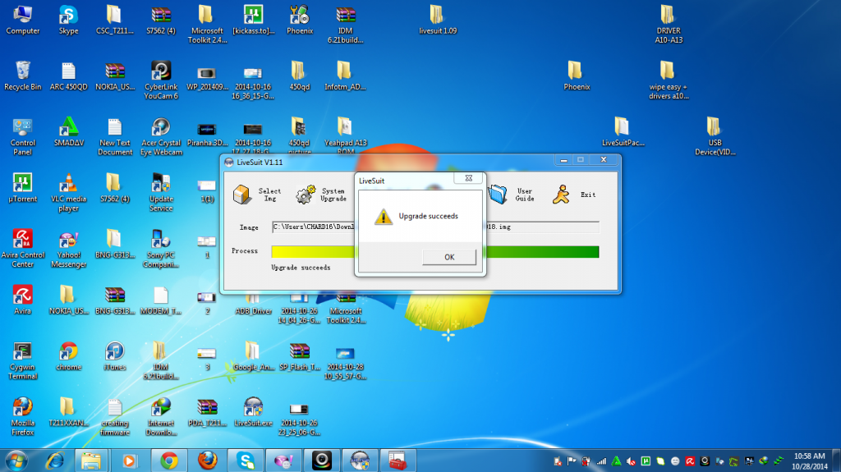Open Firefox from the taskbar
Image resolution: width=841 pixels, height=472 pixels.
(208, 461)
